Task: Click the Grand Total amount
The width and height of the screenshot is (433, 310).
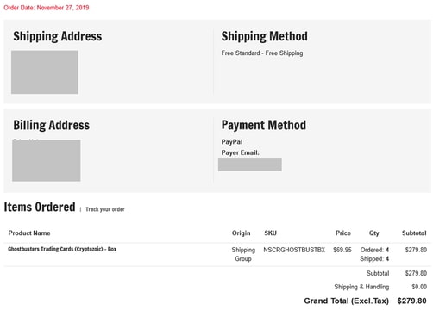Action: click(x=411, y=301)
